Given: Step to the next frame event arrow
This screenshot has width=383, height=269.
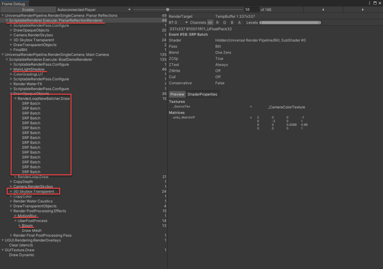Looking at the screenshot, I should 362,10.
